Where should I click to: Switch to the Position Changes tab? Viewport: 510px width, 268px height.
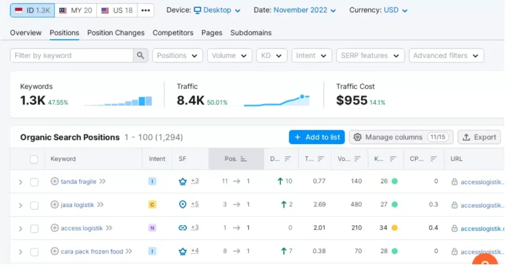pos(116,33)
